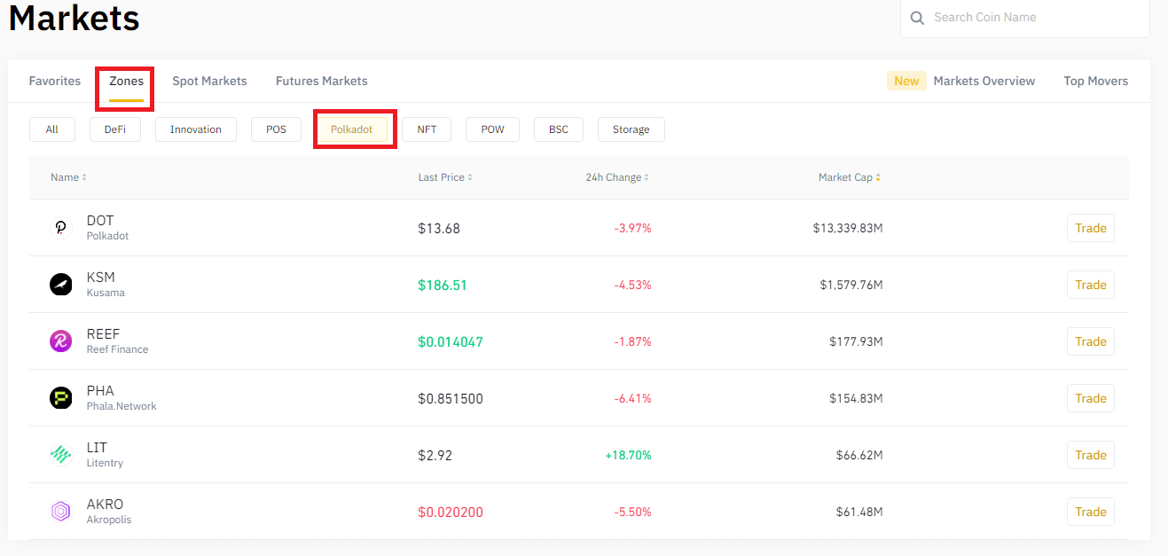1168x556 pixels.
Task: Click Trade button for REEF
Action: tap(1091, 341)
